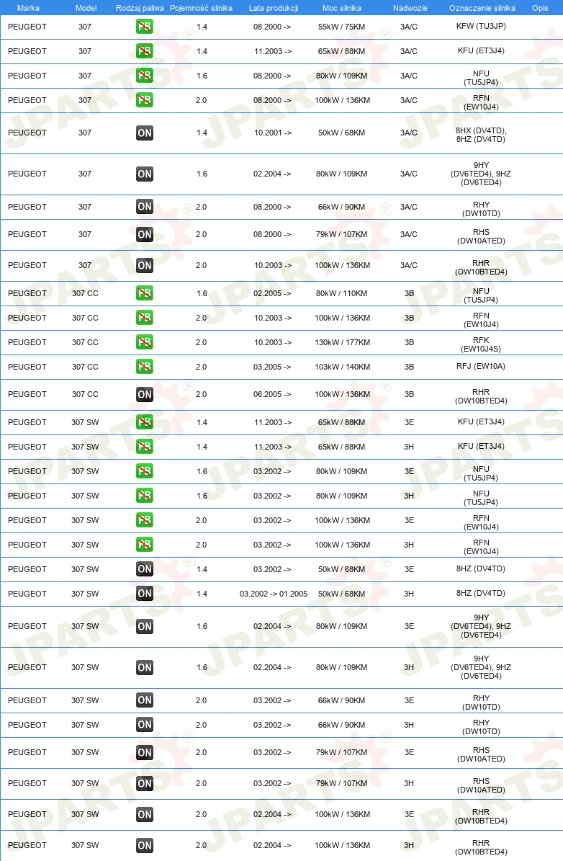Viewport: 563px width, 861px height.
Task: Select the engine code RFK (EW10J4S)
Action: point(481,344)
